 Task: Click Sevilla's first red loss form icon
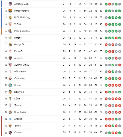[106, 24]
